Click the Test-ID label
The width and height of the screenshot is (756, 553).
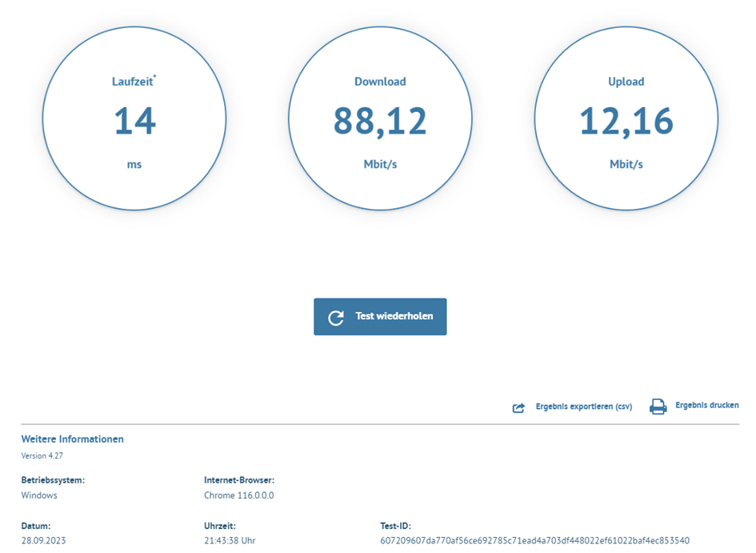pos(395,526)
